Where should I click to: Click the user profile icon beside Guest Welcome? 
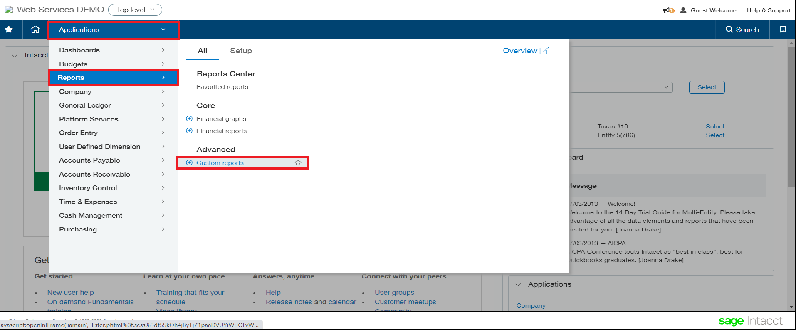click(683, 10)
